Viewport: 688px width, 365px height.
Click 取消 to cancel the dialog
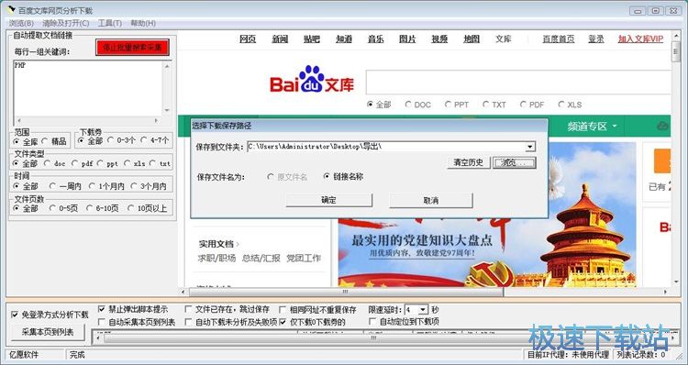coord(431,201)
